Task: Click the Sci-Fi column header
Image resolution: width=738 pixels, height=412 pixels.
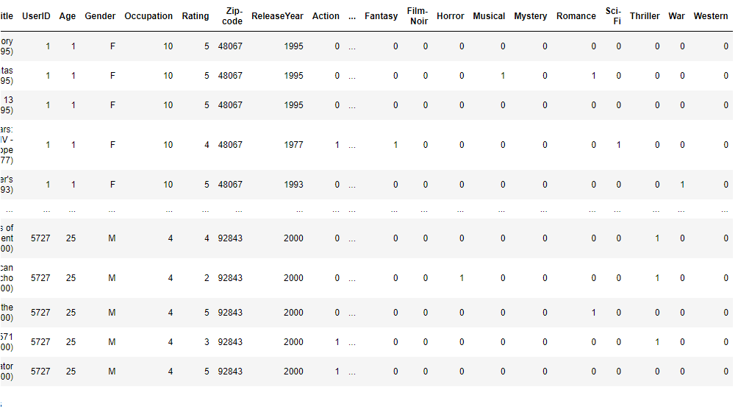Action: click(613, 16)
